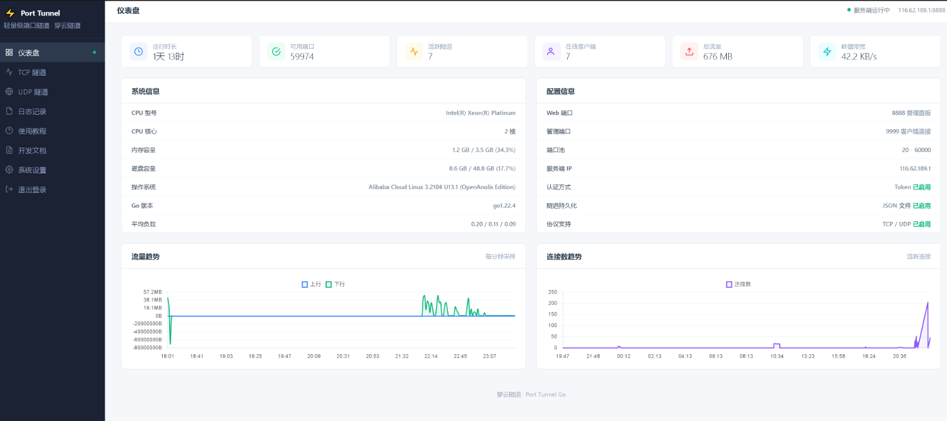Image resolution: width=947 pixels, height=421 pixels.
Task: Click the purple spike in the connections chart
Action: click(926, 323)
